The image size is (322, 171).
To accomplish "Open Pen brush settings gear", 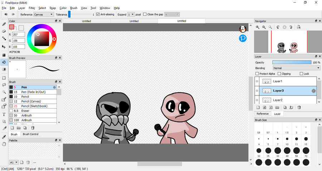I will pos(54,87).
